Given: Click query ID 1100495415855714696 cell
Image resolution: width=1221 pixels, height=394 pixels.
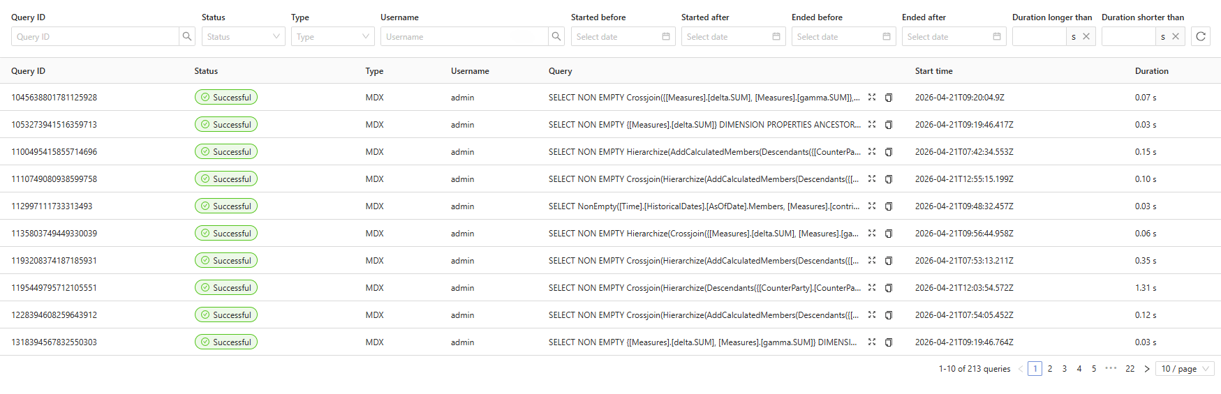Looking at the screenshot, I should click(x=54, y=152).
